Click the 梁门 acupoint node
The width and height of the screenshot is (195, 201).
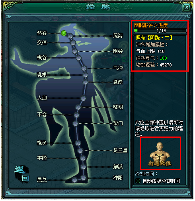click(x=75, y=123)
